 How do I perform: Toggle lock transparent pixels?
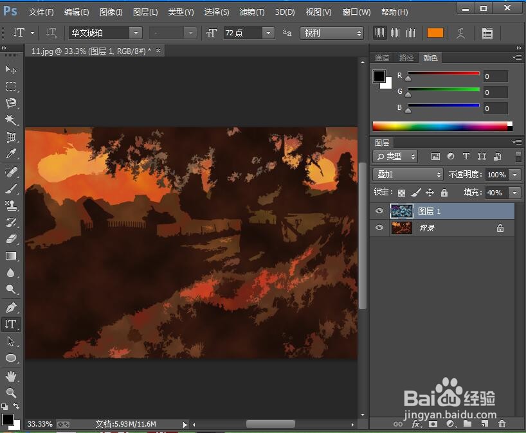click(401, 193)
